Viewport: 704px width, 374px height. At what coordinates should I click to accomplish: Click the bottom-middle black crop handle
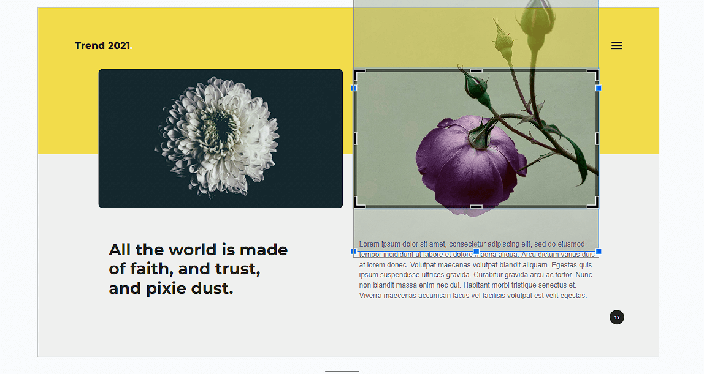(x=476, y=206)
